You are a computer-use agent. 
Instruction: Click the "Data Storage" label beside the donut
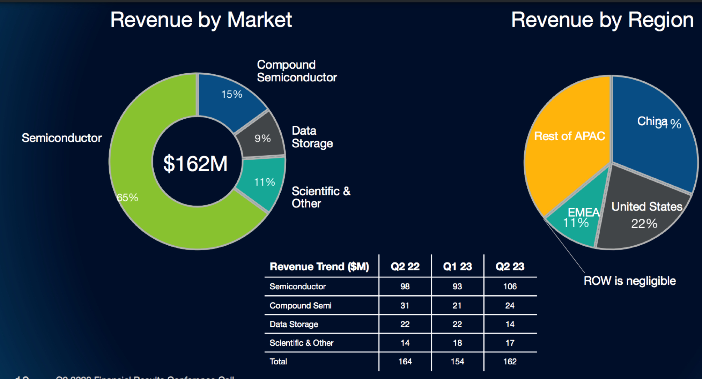pyautogui.click(x=312, y=137)
